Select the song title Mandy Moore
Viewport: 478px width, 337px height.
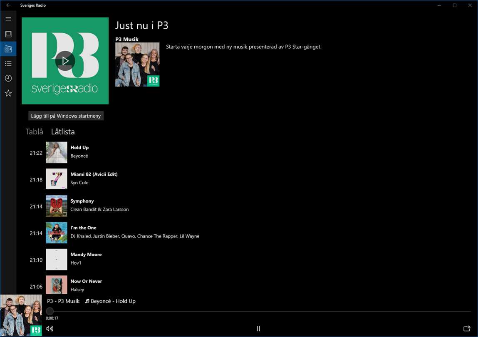(86, 254)
